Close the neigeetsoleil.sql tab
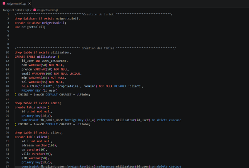The height and width of the screenshot is (168, 249). tap(29, 3)
